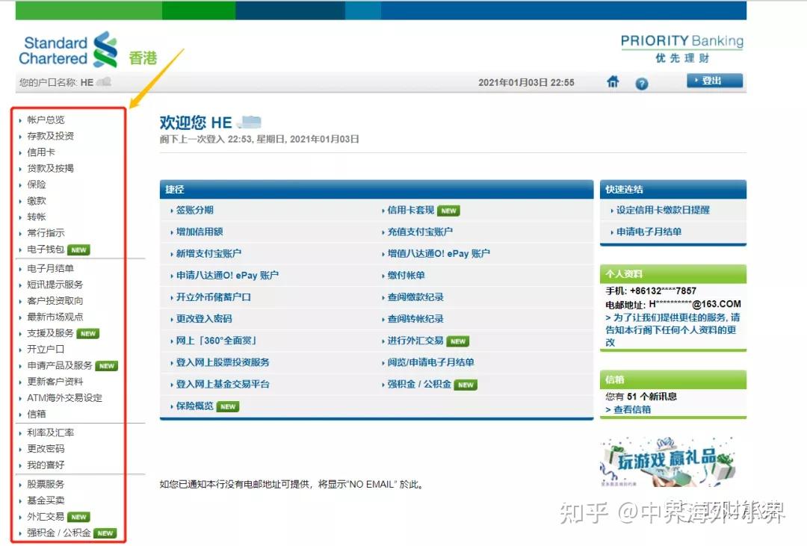Open 帐户总览 in the sidebar menu
The image size is (807, 546).
[46, 120]
